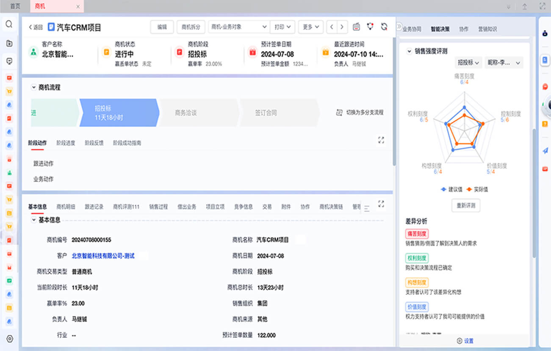Open customer link 北京智能科技有限公司-测试
Screen dimensions: 551x351
[103, 256]
